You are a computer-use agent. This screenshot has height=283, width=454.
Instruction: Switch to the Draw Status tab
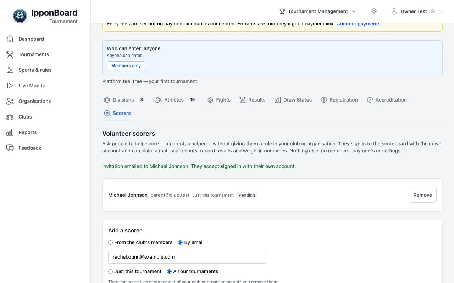293,100
